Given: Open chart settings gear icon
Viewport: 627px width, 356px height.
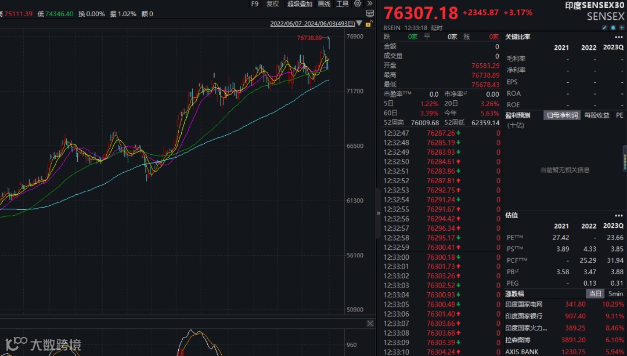Looking at the screenshot, I should tap(358, 3).
